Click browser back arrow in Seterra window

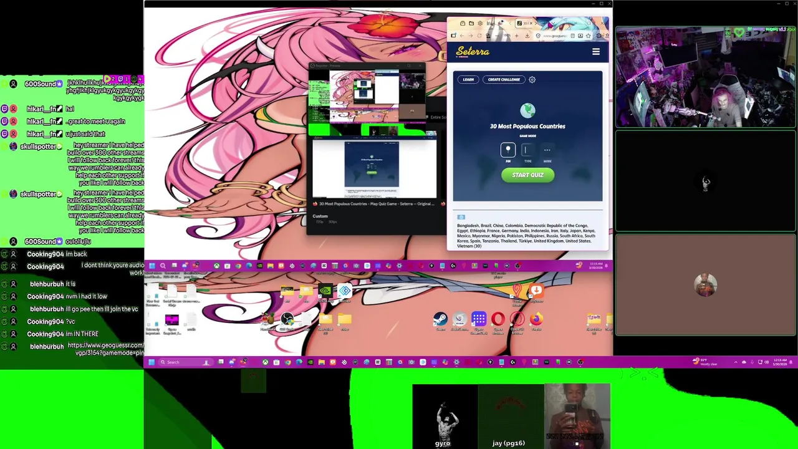[462, 36]
